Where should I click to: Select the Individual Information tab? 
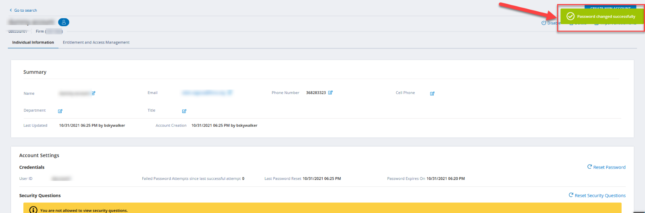[33, 42]
